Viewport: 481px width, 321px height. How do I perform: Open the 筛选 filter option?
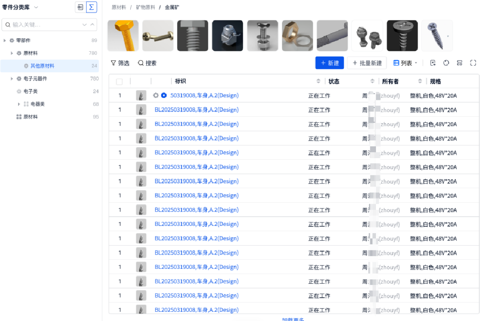click(x=120, y=63)
